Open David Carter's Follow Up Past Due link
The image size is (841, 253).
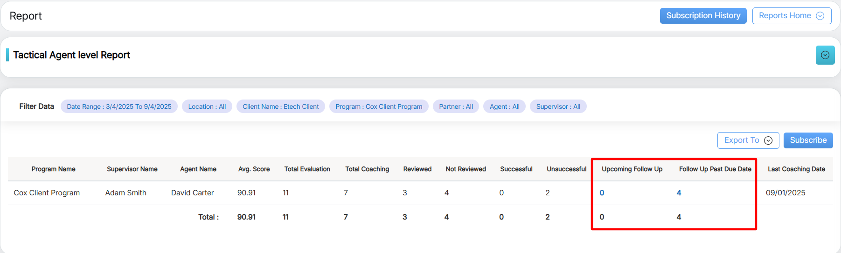coord(679,193)
